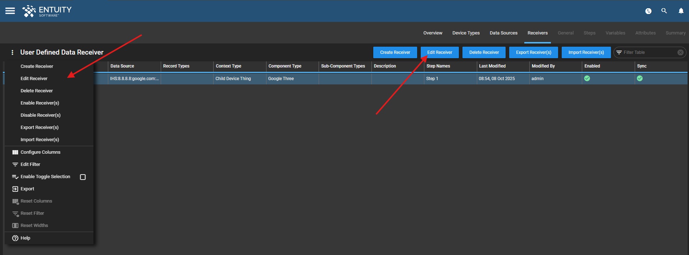This screenshot has width=689, height=255.
Task: Open the Variables tab
Action: click(x=615, y=33)
